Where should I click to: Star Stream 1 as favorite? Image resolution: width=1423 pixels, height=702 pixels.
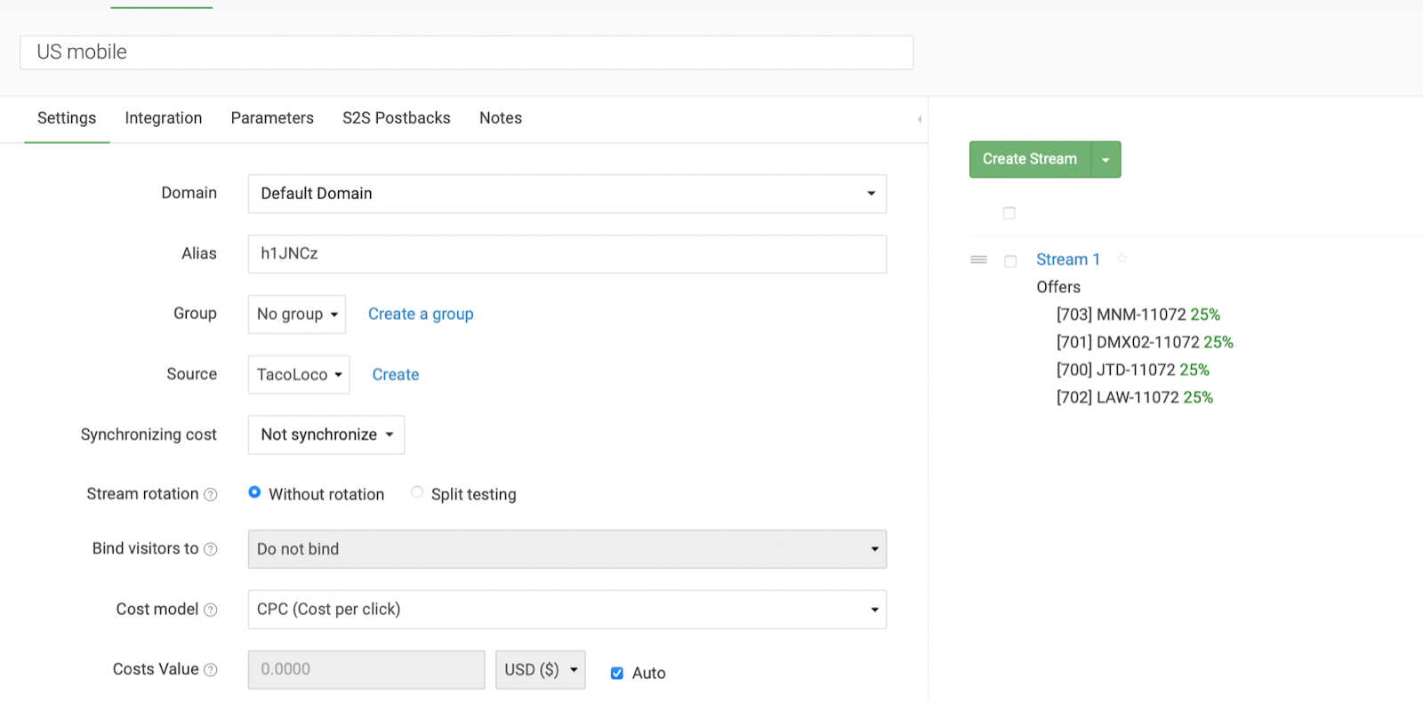[x=1122, y=259]
